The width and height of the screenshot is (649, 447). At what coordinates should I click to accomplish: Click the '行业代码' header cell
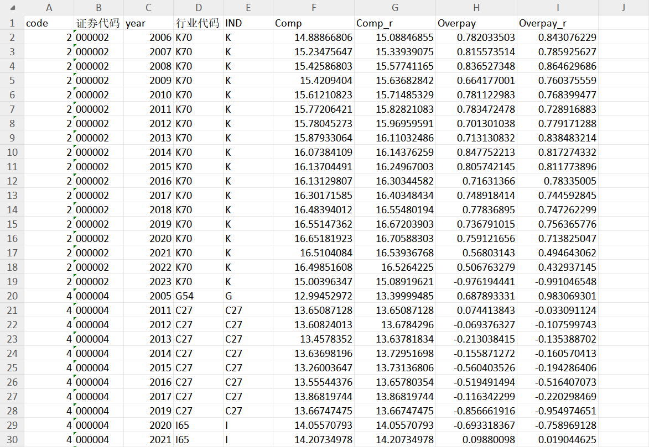[x=198, y=23]
